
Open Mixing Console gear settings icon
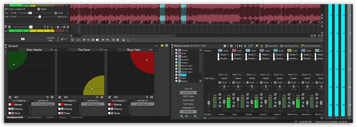231,46
